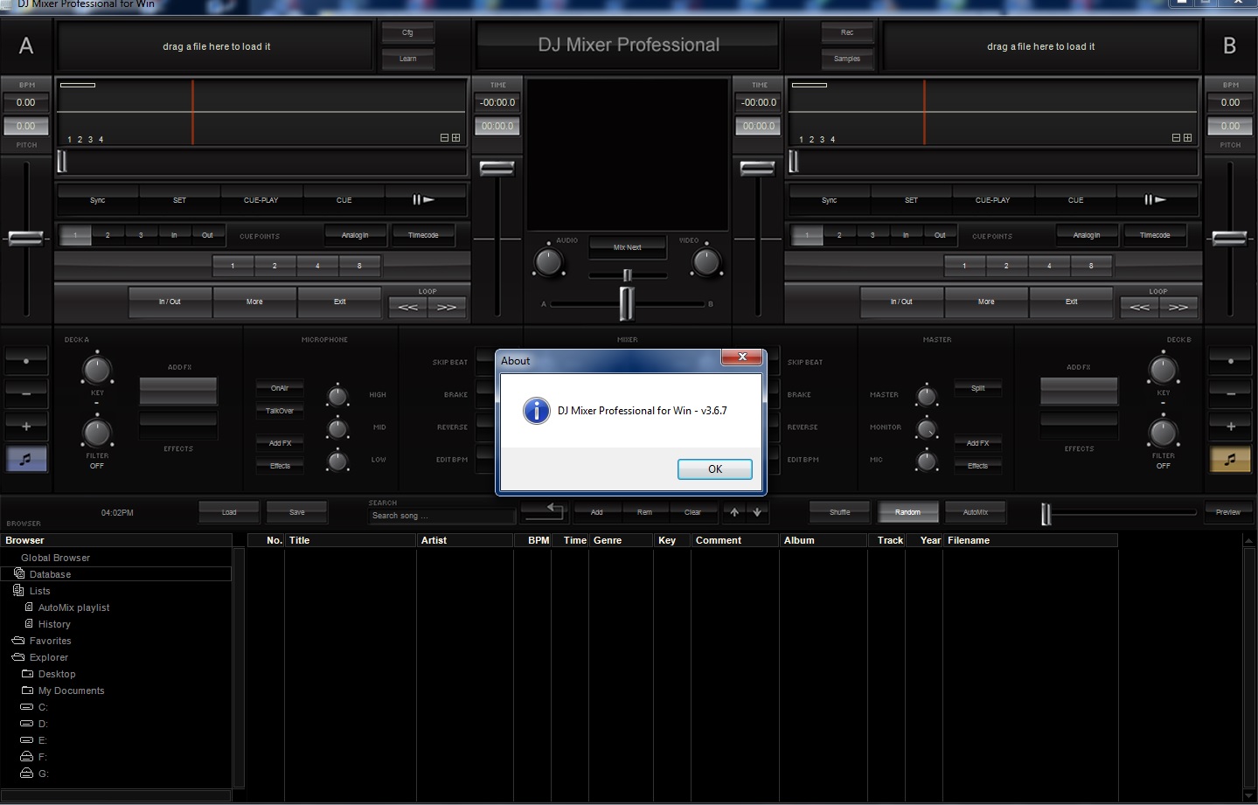
Task: Sort by Genre column header
Action: tap(622, 540)
